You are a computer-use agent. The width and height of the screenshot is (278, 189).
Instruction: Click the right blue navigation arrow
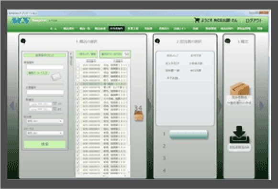tap(261, 105)
